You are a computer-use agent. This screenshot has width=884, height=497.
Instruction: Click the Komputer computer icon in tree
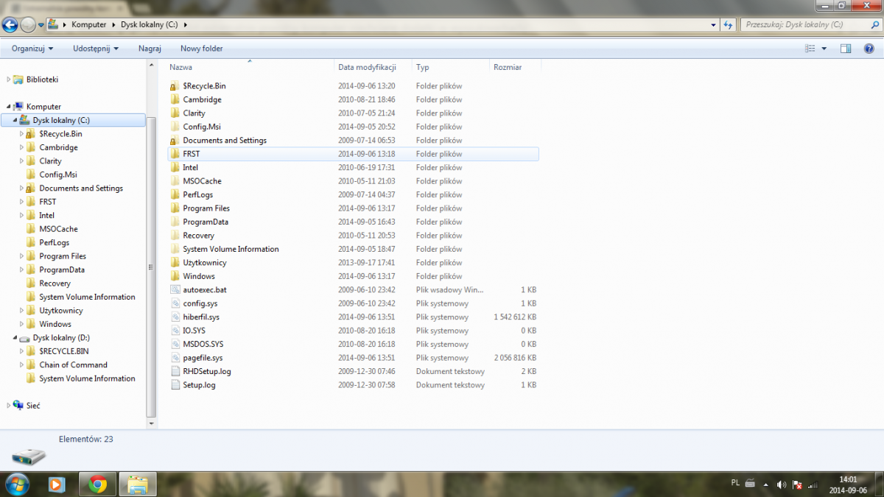[x=18, y=107]
